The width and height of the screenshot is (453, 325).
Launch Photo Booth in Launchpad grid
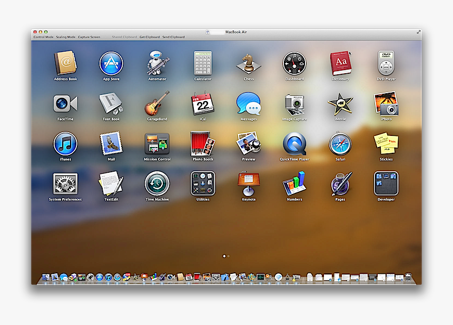[x=203, y=144]
